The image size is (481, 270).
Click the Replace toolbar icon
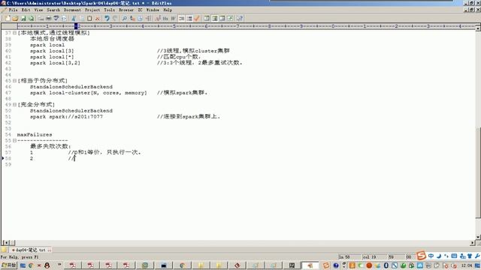132,18
